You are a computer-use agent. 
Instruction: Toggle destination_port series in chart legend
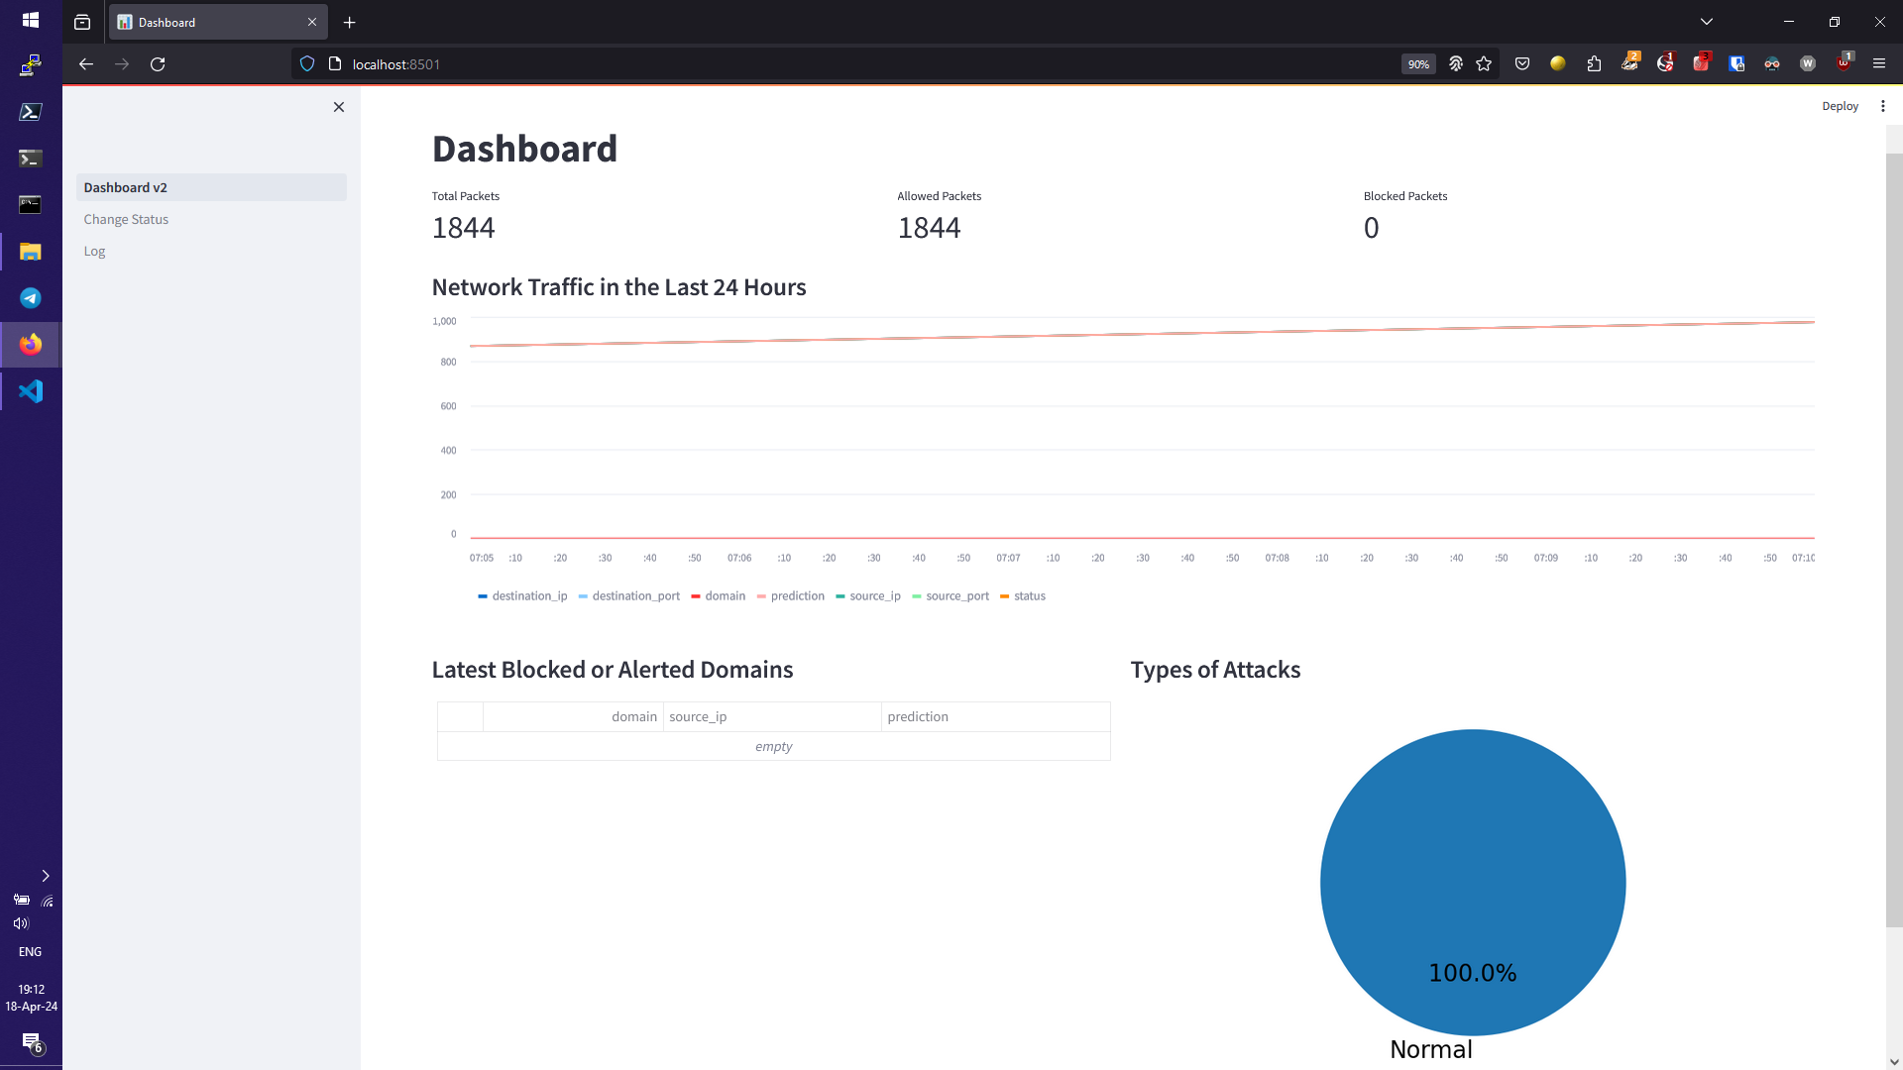(x=629, y=596)
